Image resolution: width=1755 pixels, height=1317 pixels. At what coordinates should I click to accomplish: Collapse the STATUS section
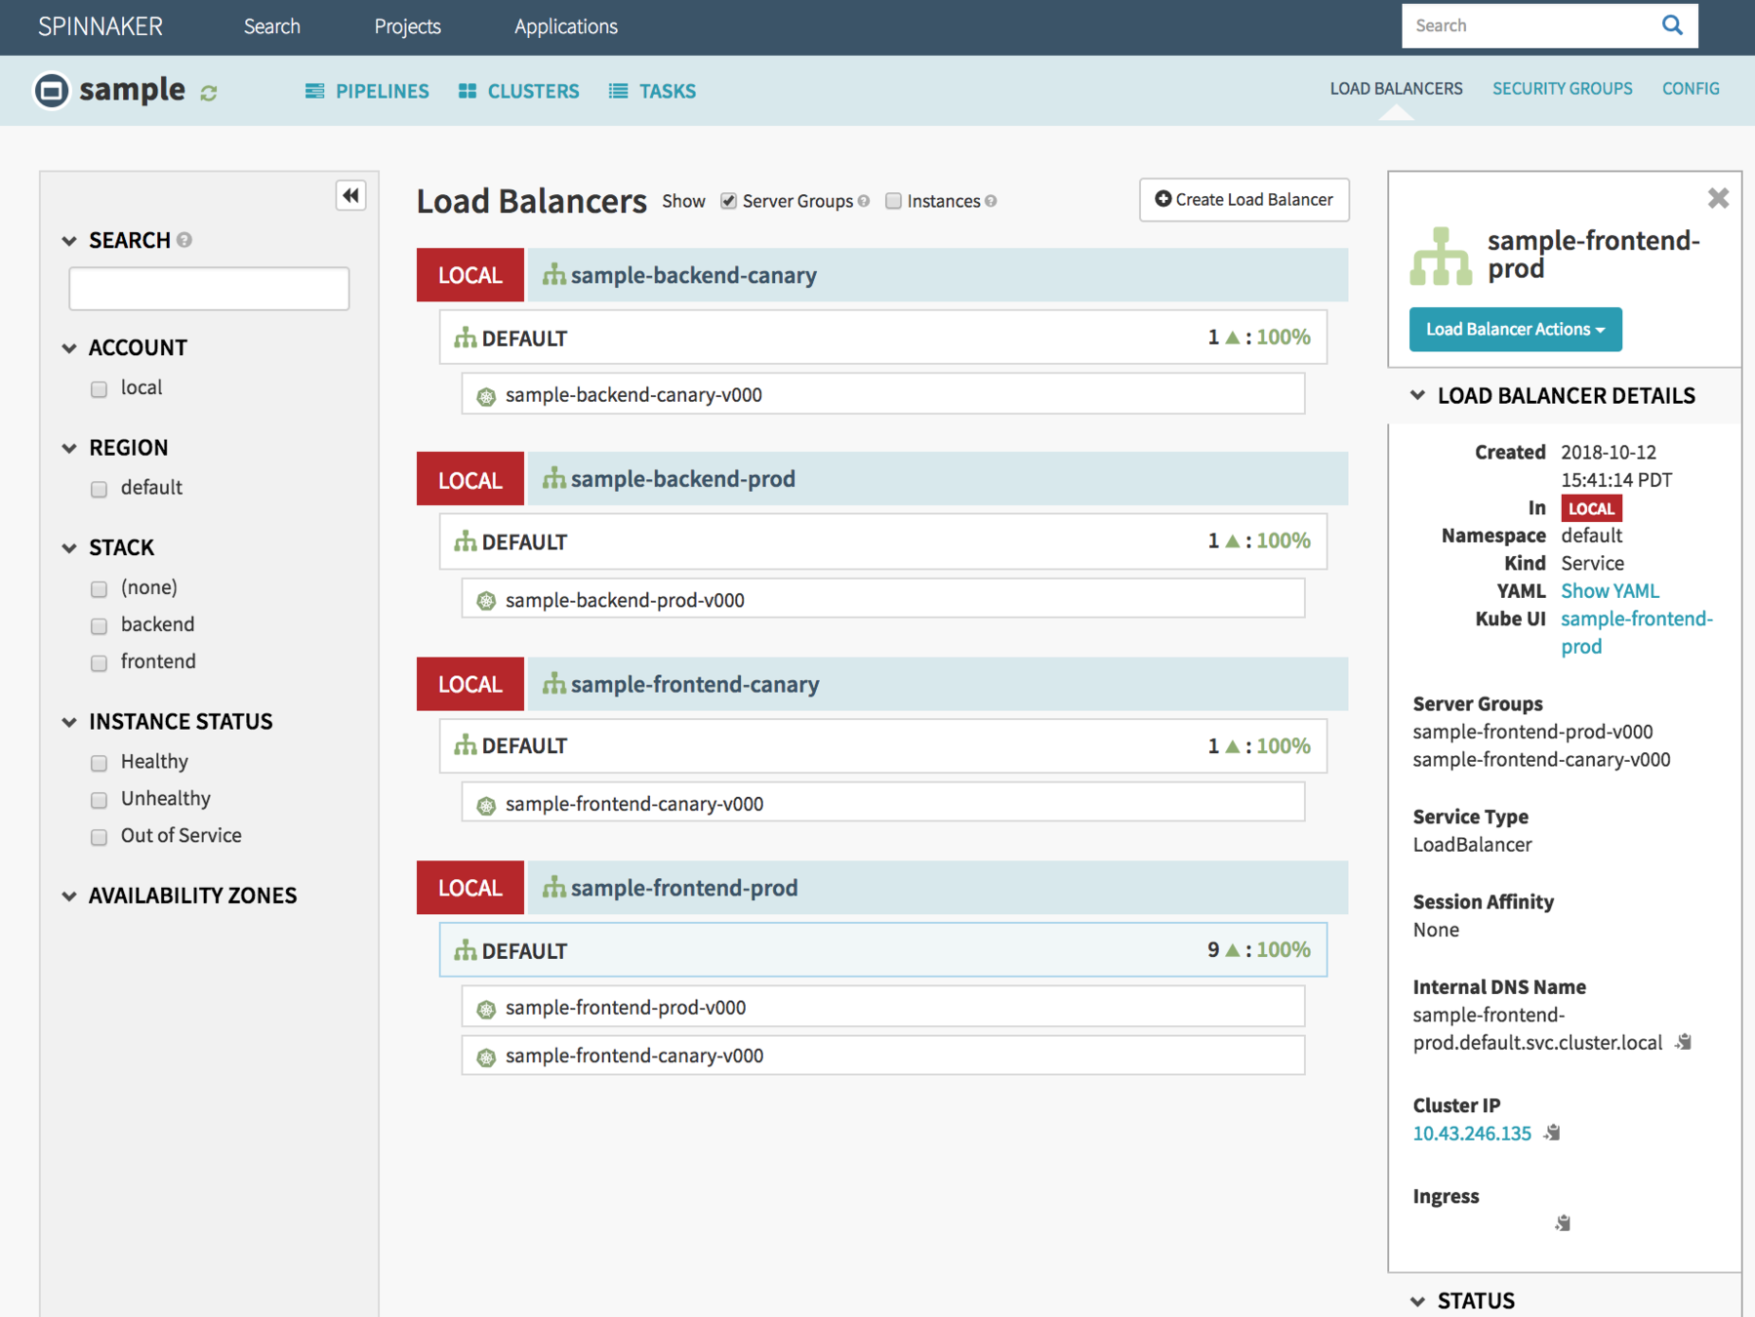pos(1417,1300)
